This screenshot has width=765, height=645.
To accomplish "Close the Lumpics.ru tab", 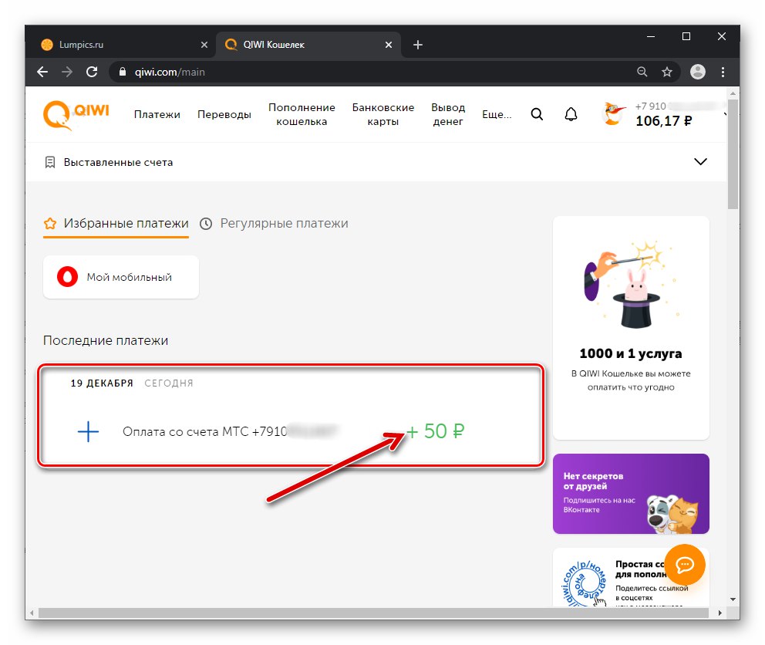I will (204, 45).
